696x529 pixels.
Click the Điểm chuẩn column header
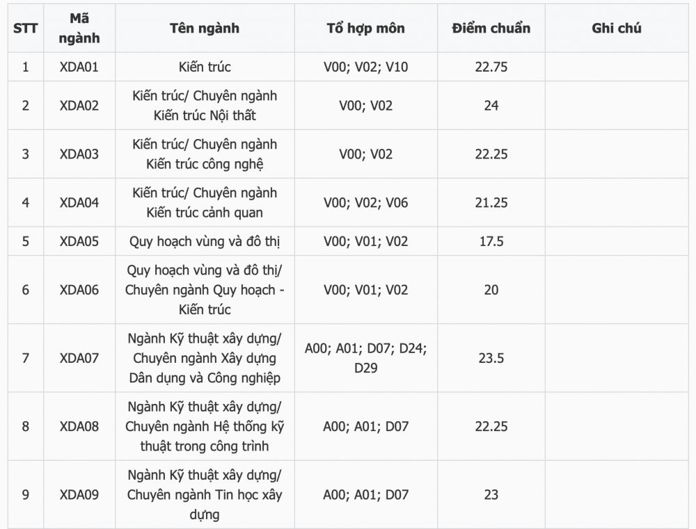click(x=491, y=29)
